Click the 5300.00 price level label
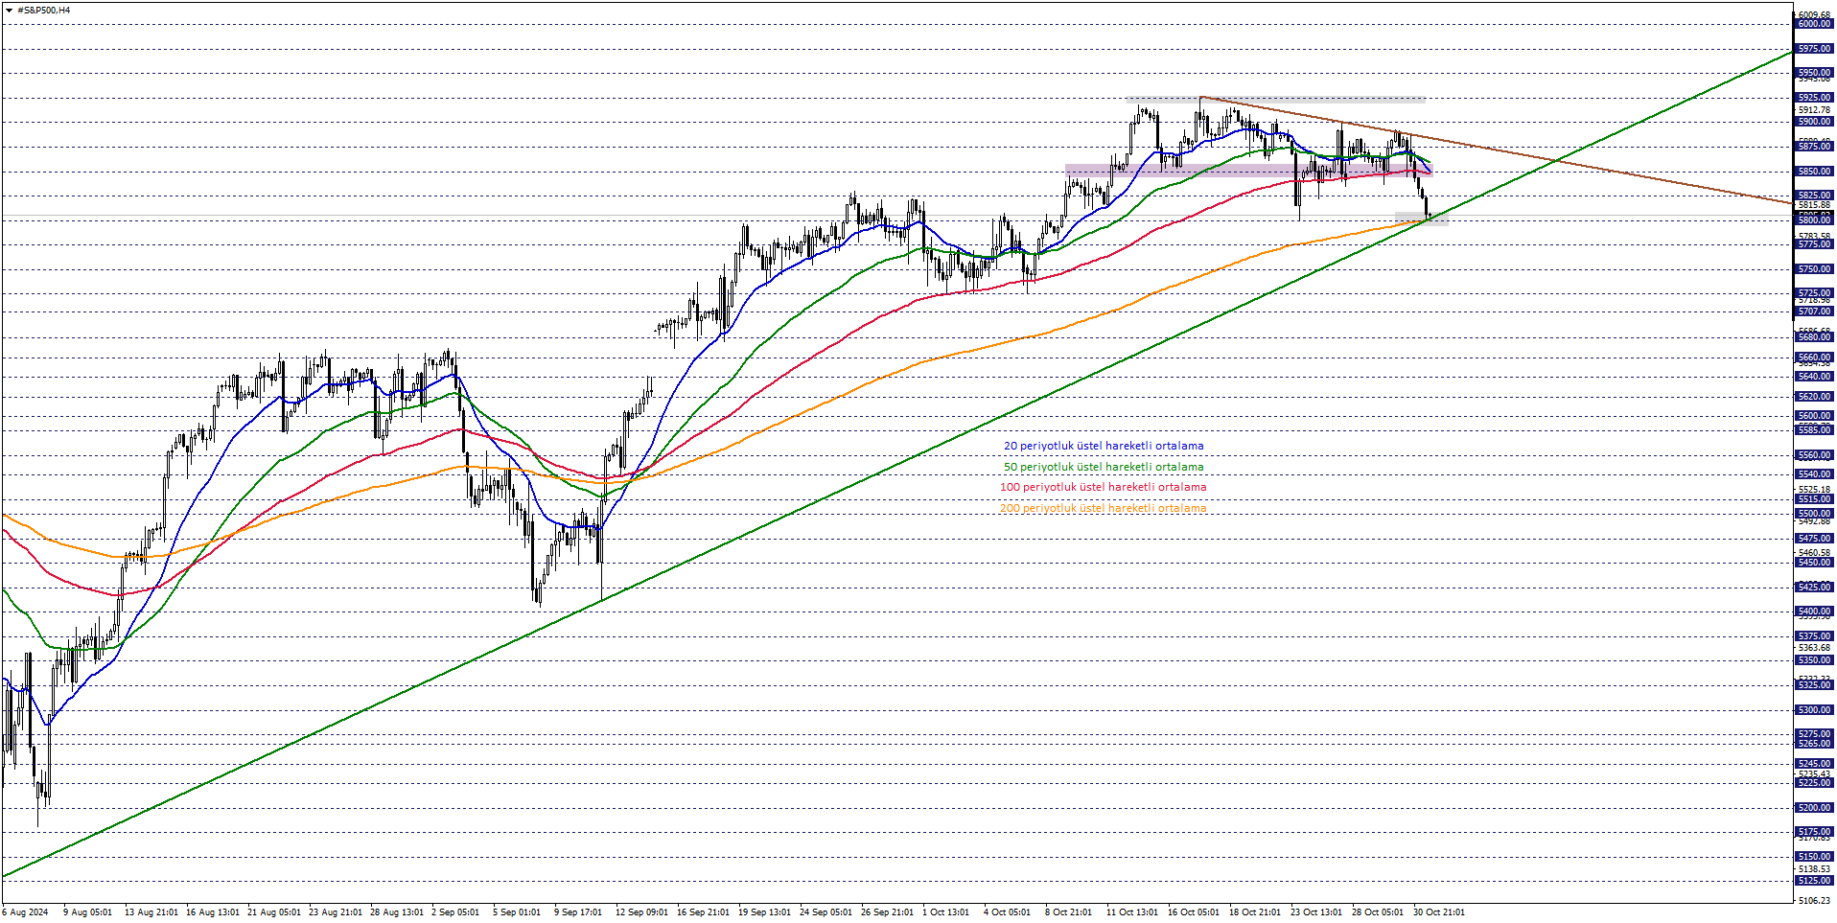The height and width of the screenshot is (923, 1837). point(1814,710)
